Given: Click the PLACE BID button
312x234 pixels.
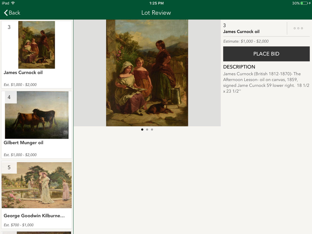Looking at the screenshot, I should click(x=266, y=54).
